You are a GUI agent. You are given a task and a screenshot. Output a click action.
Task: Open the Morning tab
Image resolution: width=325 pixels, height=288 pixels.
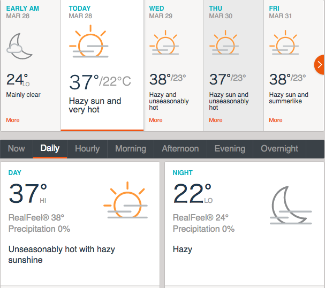point(131,149)
